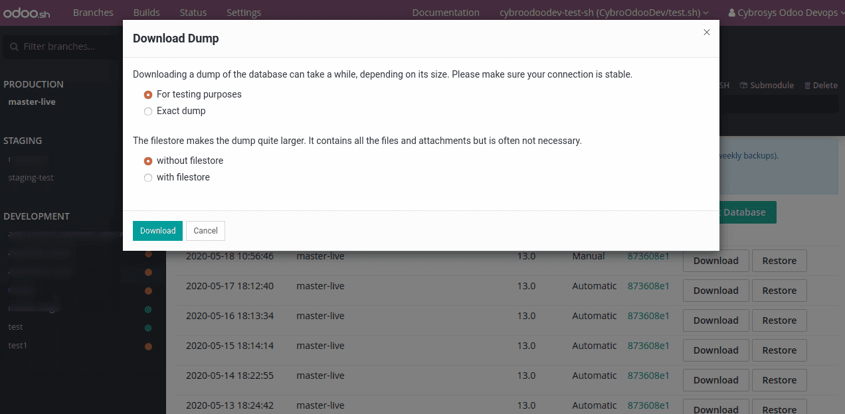Open commit 873608e1 of the Manual backup
This screenshot has width=845, height=414.
(648, 256)
